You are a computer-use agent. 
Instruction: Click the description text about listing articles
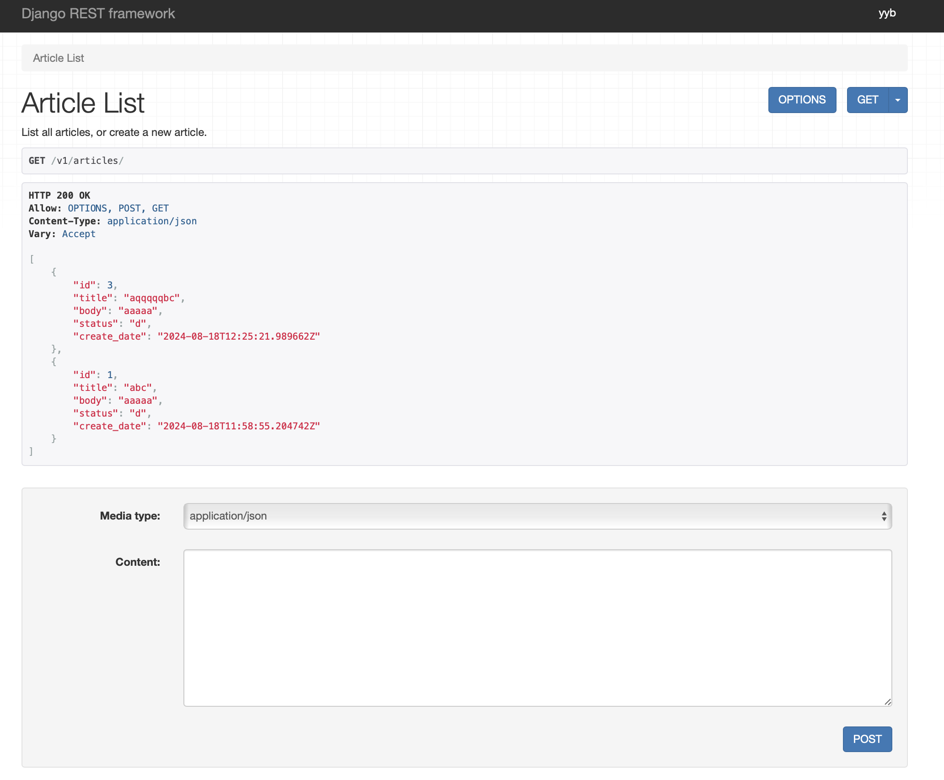click(114, 132)
